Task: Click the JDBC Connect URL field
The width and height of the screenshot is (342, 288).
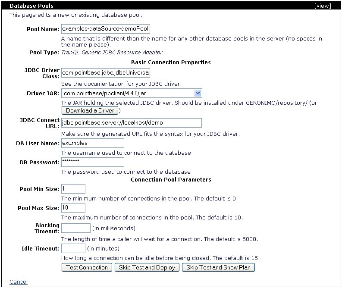Action: 132,123
